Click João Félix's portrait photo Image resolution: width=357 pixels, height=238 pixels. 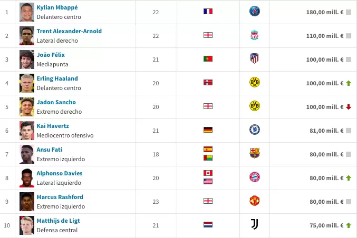(x=27, y=59)
